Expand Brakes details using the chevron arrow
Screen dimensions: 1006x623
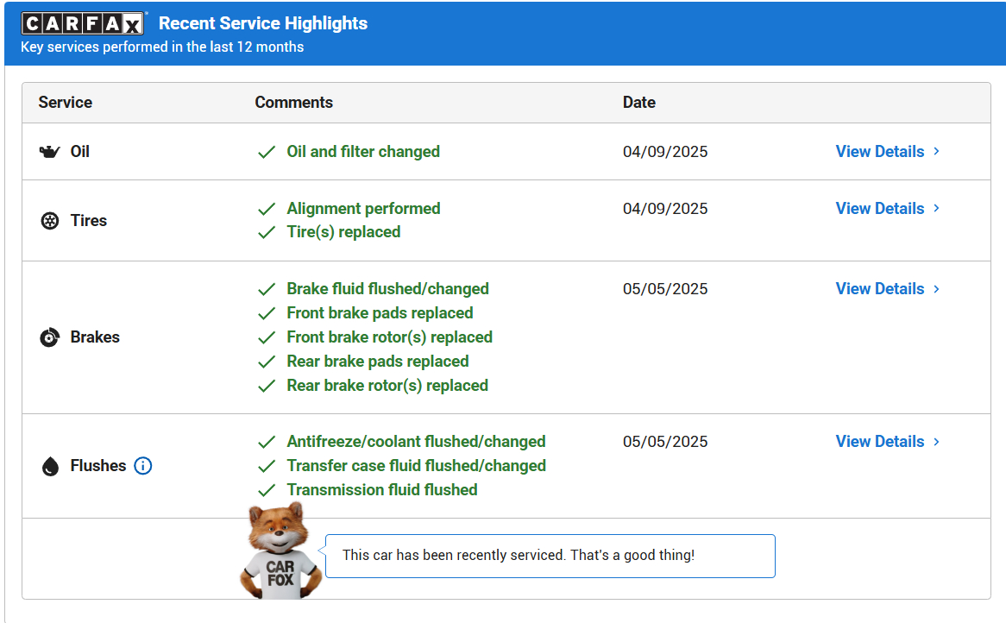point(937,289)
